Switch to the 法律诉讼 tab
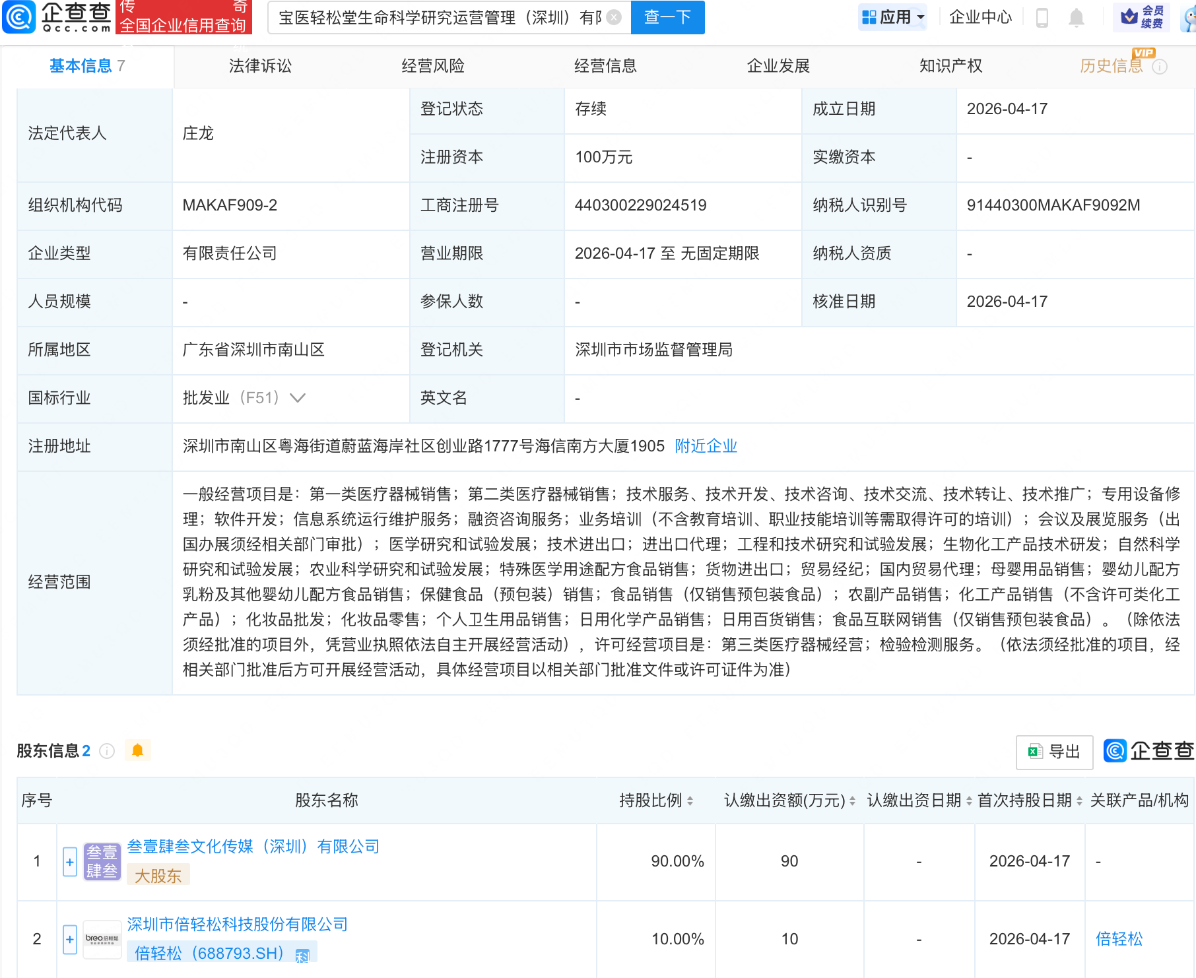 tap(260, 65)
